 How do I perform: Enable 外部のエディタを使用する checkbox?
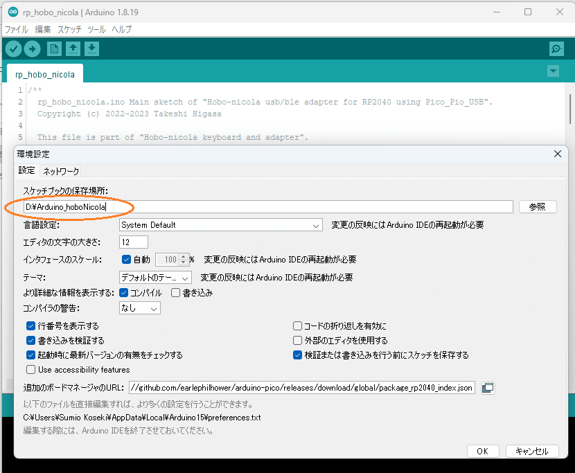[297, 341]
